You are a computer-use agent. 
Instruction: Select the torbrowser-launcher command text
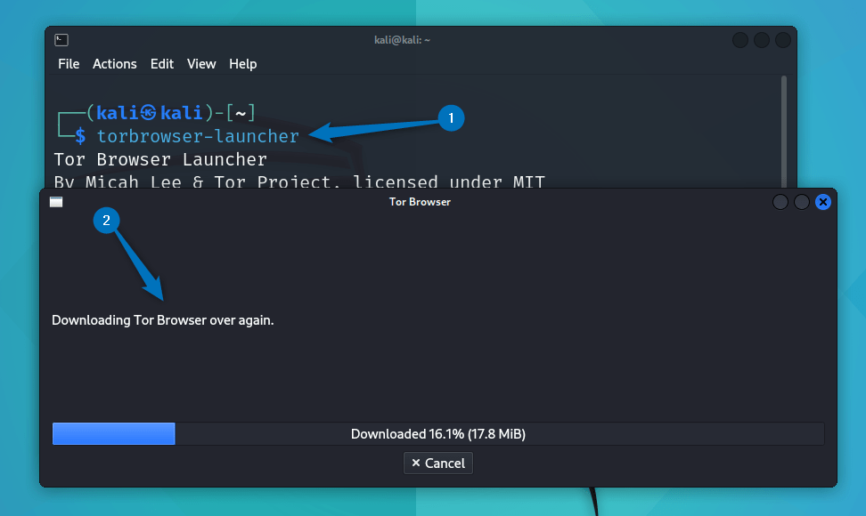click(196, 136)
